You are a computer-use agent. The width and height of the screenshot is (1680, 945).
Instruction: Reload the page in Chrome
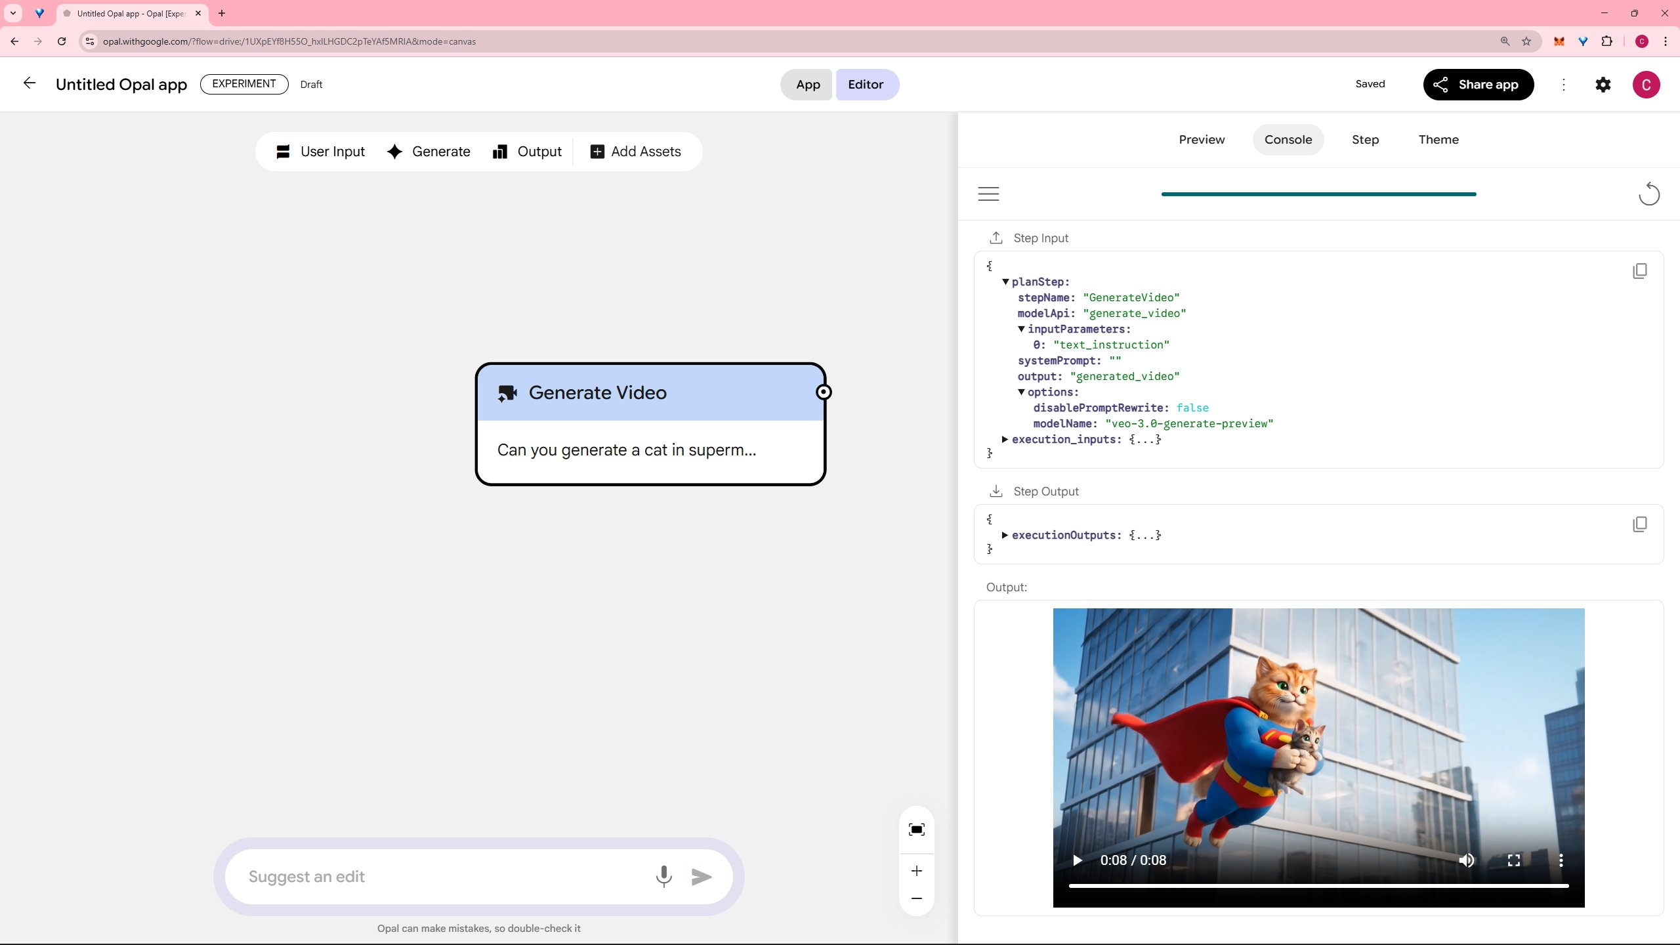point(62,41)
